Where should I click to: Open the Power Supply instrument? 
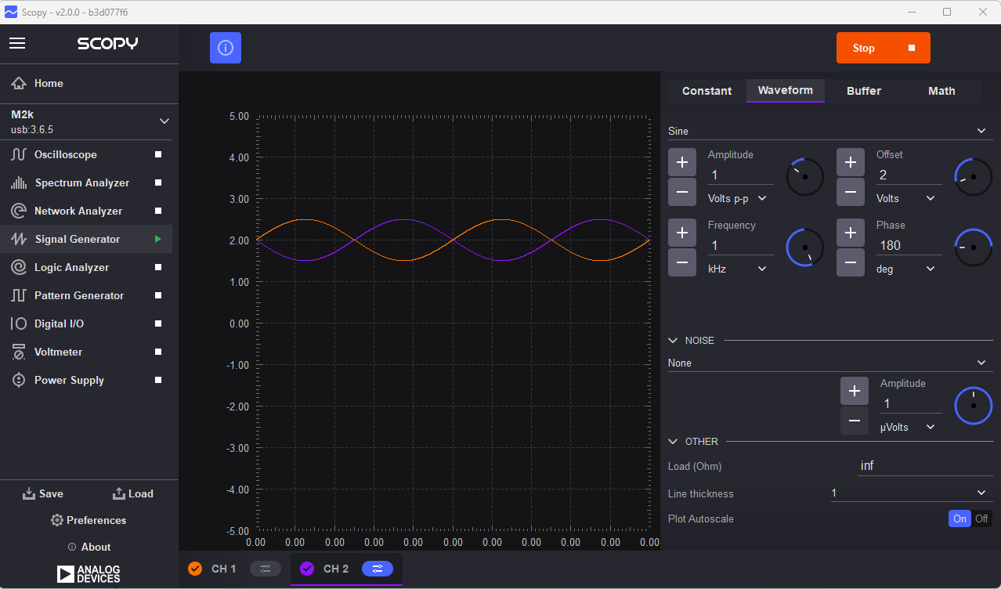click(x=86, y=380)
